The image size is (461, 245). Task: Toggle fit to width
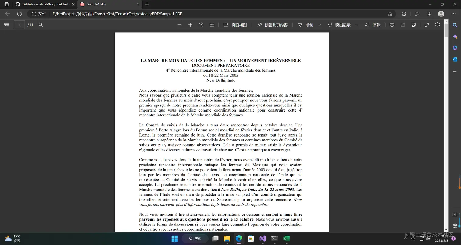(212, 25)
